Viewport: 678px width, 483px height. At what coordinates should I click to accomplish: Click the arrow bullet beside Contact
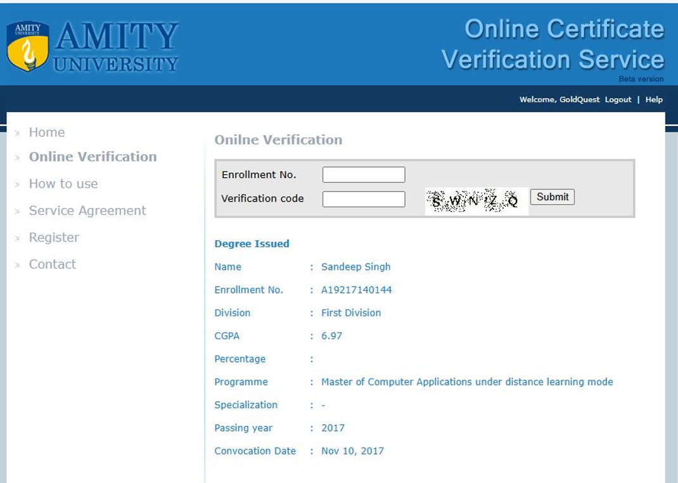coord(17,265)
